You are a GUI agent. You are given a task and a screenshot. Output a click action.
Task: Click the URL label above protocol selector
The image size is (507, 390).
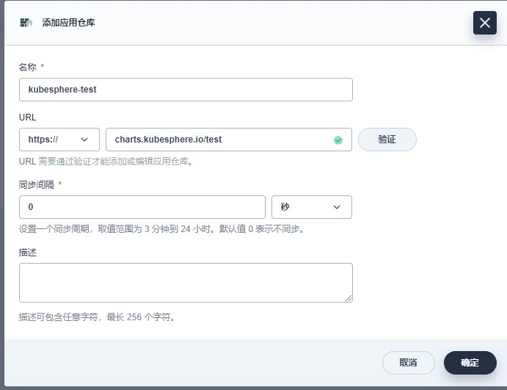pos(27,118)
